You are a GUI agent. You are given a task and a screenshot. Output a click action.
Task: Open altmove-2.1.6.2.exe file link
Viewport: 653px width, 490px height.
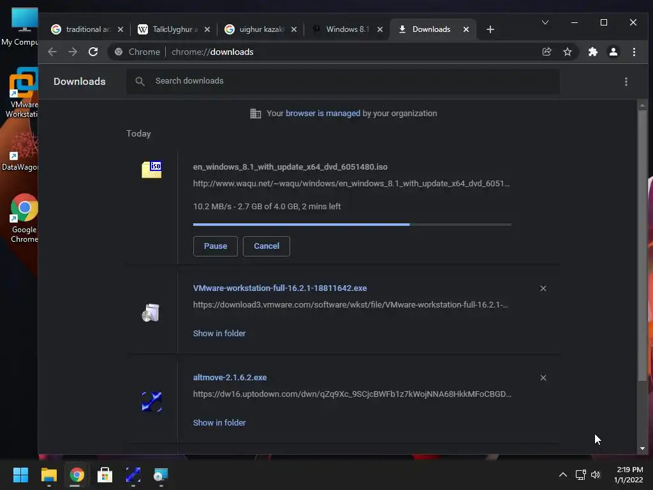pos(230,378)
